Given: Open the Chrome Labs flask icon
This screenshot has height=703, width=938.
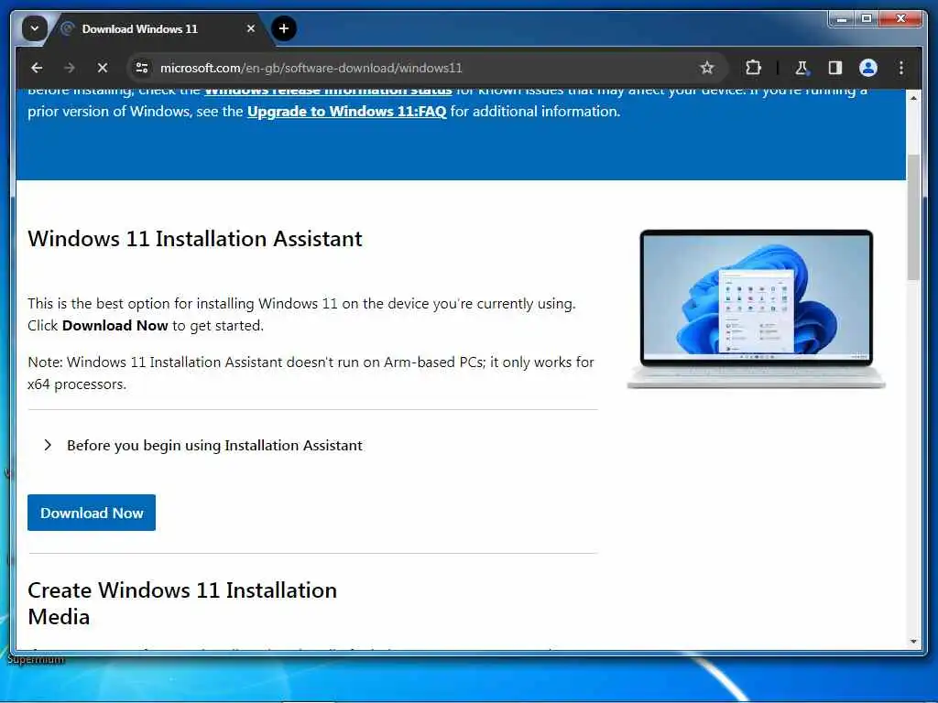Looking at the screenshot, I should tap(802, 68).
